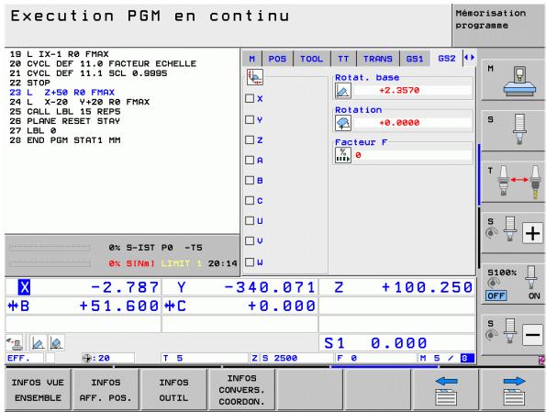Click the Z position value +100.250
Image resolution: width=546 pixels, height=412 pixels.
pos(427,287)
